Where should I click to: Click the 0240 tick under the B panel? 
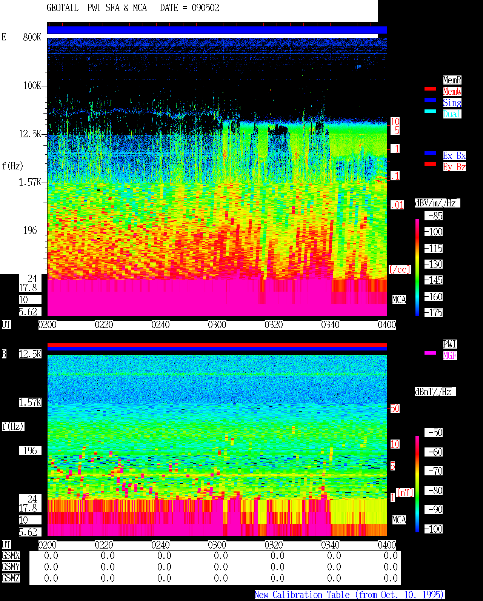pos(161,545)
